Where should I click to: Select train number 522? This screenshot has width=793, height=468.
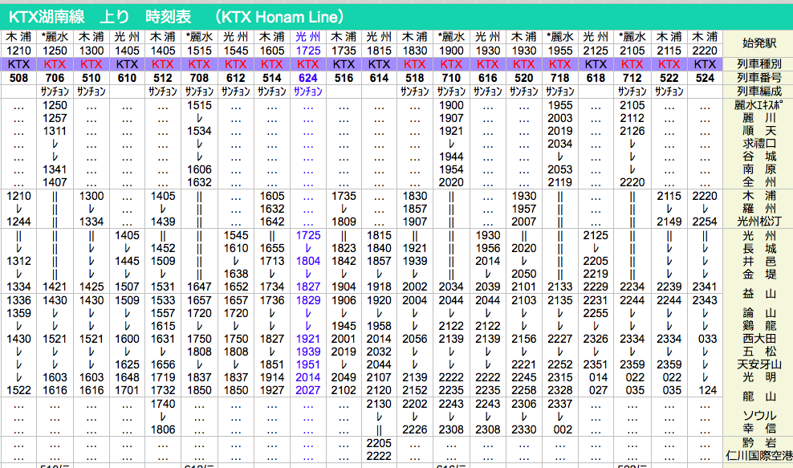(669, 78)
